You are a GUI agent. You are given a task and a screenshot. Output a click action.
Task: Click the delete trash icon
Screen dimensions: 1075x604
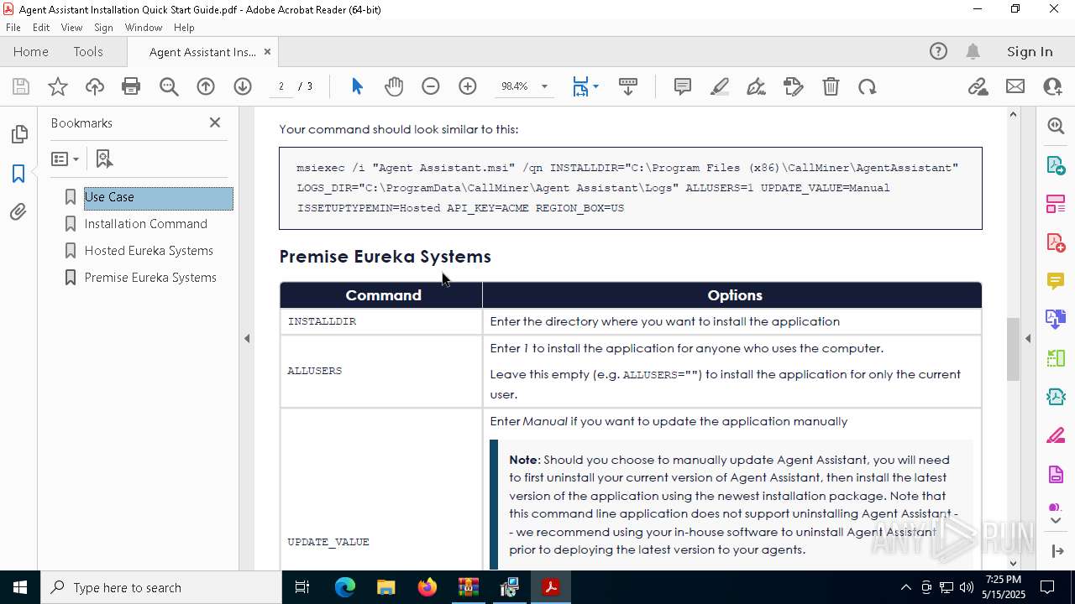(831, 86)
